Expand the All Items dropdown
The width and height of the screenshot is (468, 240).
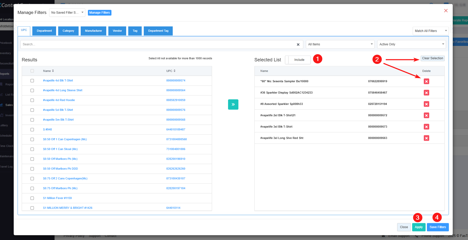pos(340,44)
